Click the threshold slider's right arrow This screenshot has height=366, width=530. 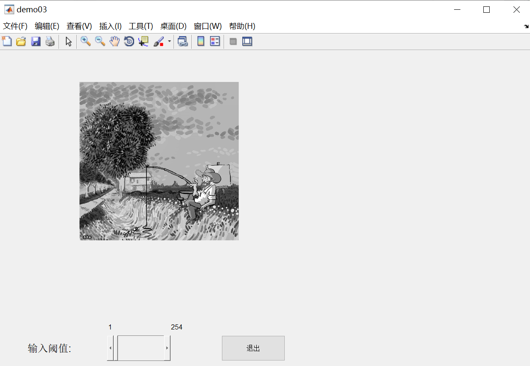pyautogui.click(x=167, y=348)
